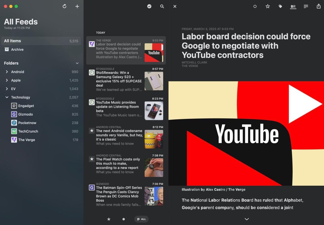The image size is (324, 225).
Task: Toggle the article's unread circle icon
Action: (255, 6)
